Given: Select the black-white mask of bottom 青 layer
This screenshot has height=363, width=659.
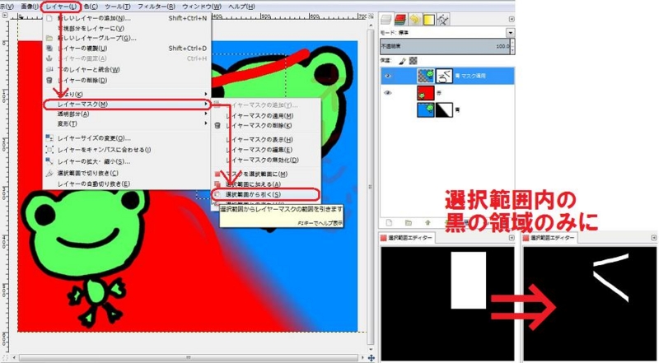Looking at the screenshot, I should [444, 109].
